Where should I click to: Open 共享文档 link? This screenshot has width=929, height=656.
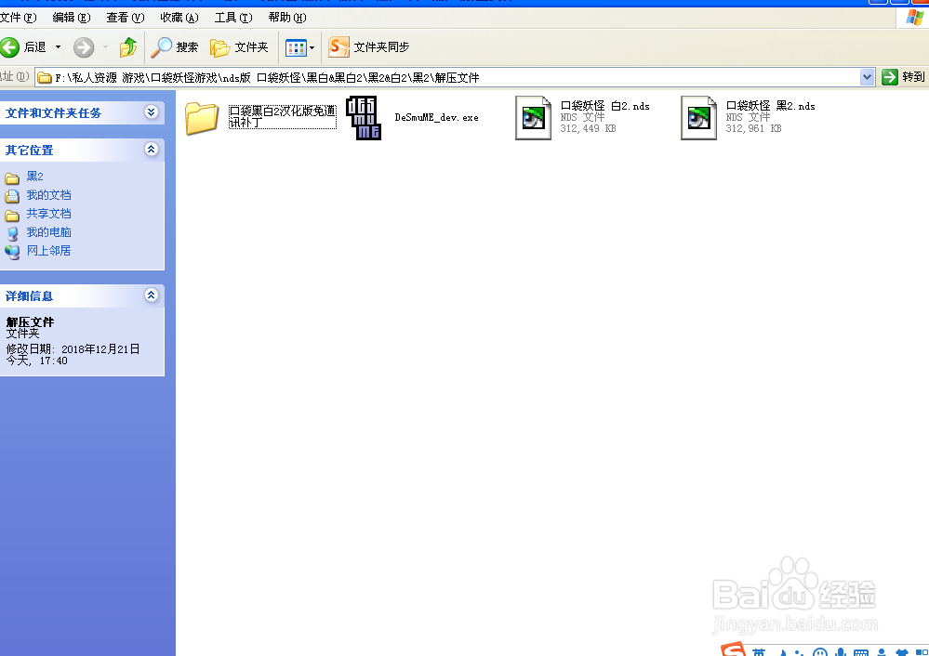click(48, 213)
